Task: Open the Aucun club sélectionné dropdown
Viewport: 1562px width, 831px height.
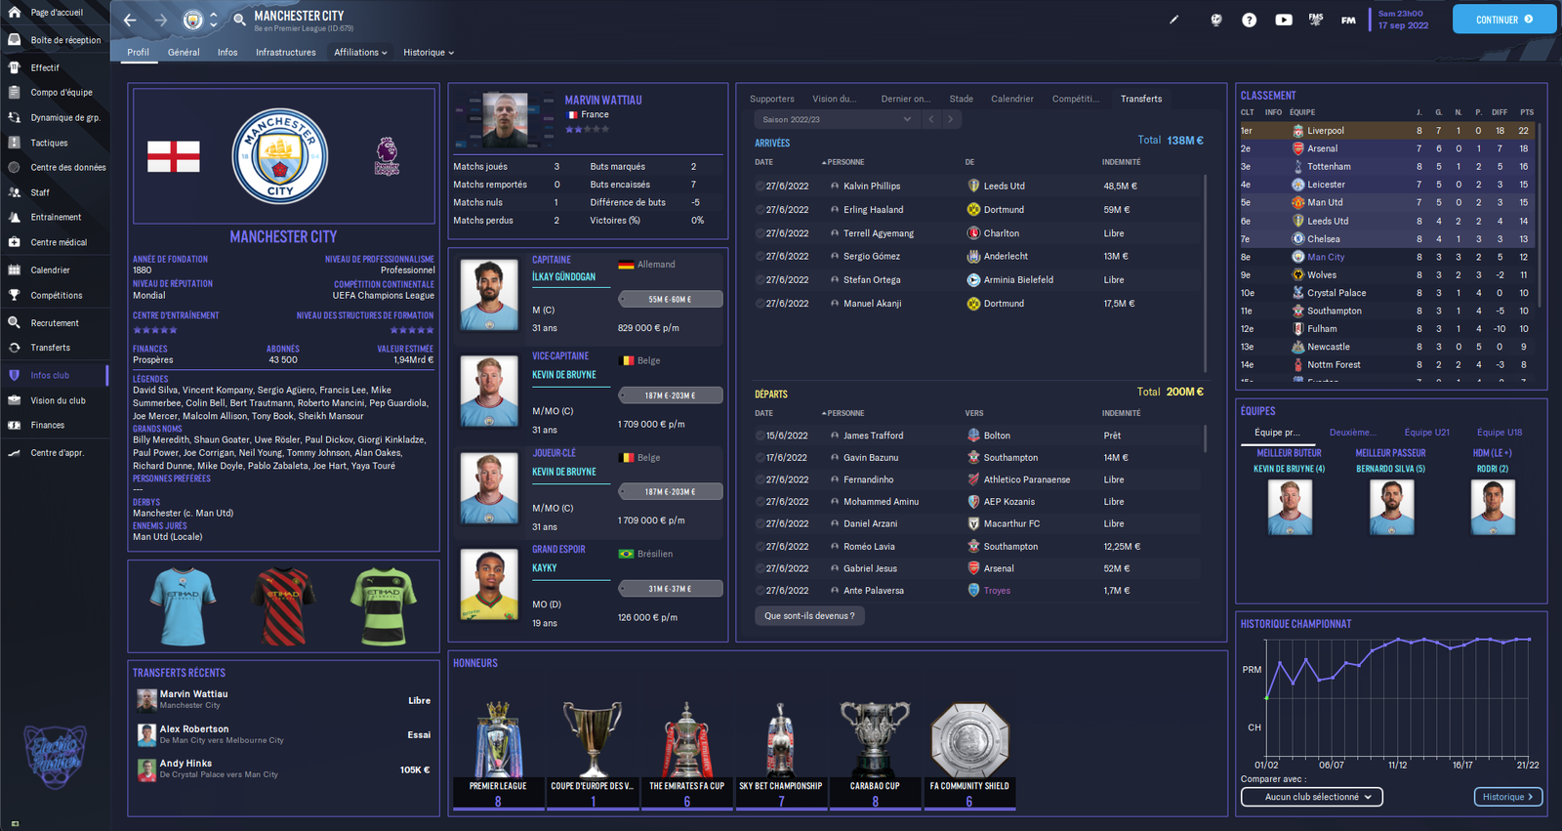Action: pyautogui.click(x=1311, y=797)
